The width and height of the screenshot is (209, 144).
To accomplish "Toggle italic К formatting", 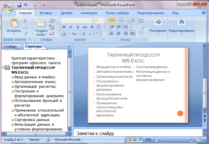I will pos(71,27).
